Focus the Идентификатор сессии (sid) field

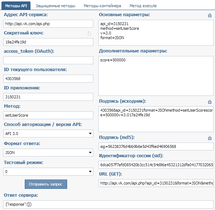click(156, 165)
